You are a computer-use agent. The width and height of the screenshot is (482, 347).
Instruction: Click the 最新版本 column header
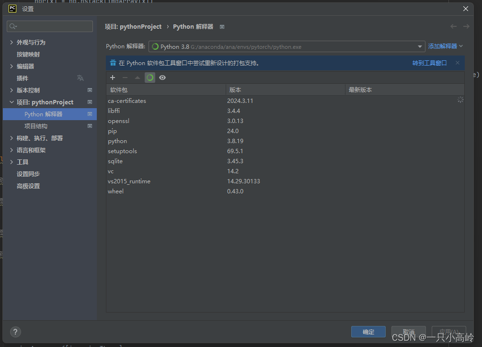click(x=404, y=90)
